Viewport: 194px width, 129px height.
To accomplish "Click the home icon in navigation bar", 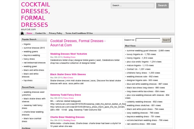I will point(22,33).
